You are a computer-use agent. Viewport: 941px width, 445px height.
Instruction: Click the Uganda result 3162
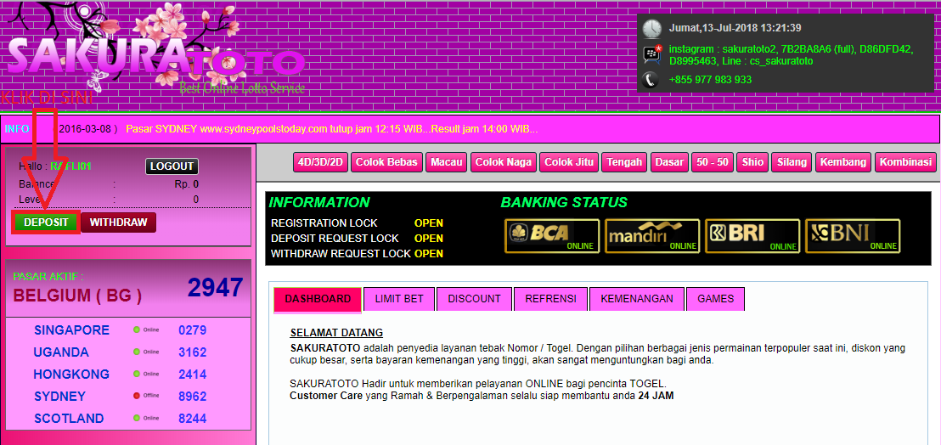(193, 352)
